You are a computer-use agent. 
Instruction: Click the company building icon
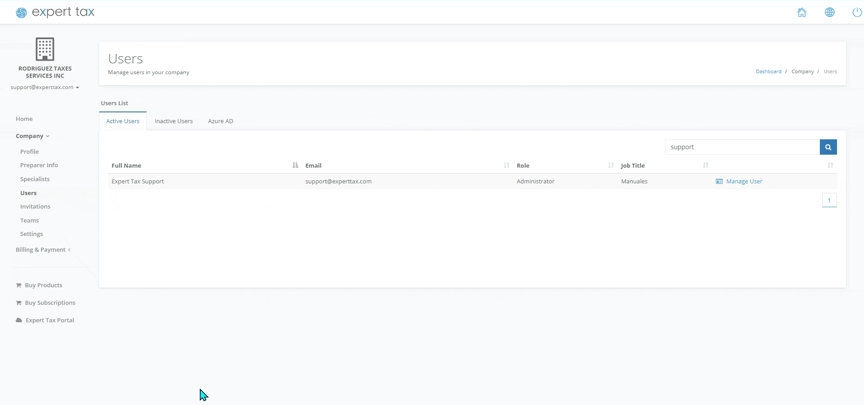(45, 49)
